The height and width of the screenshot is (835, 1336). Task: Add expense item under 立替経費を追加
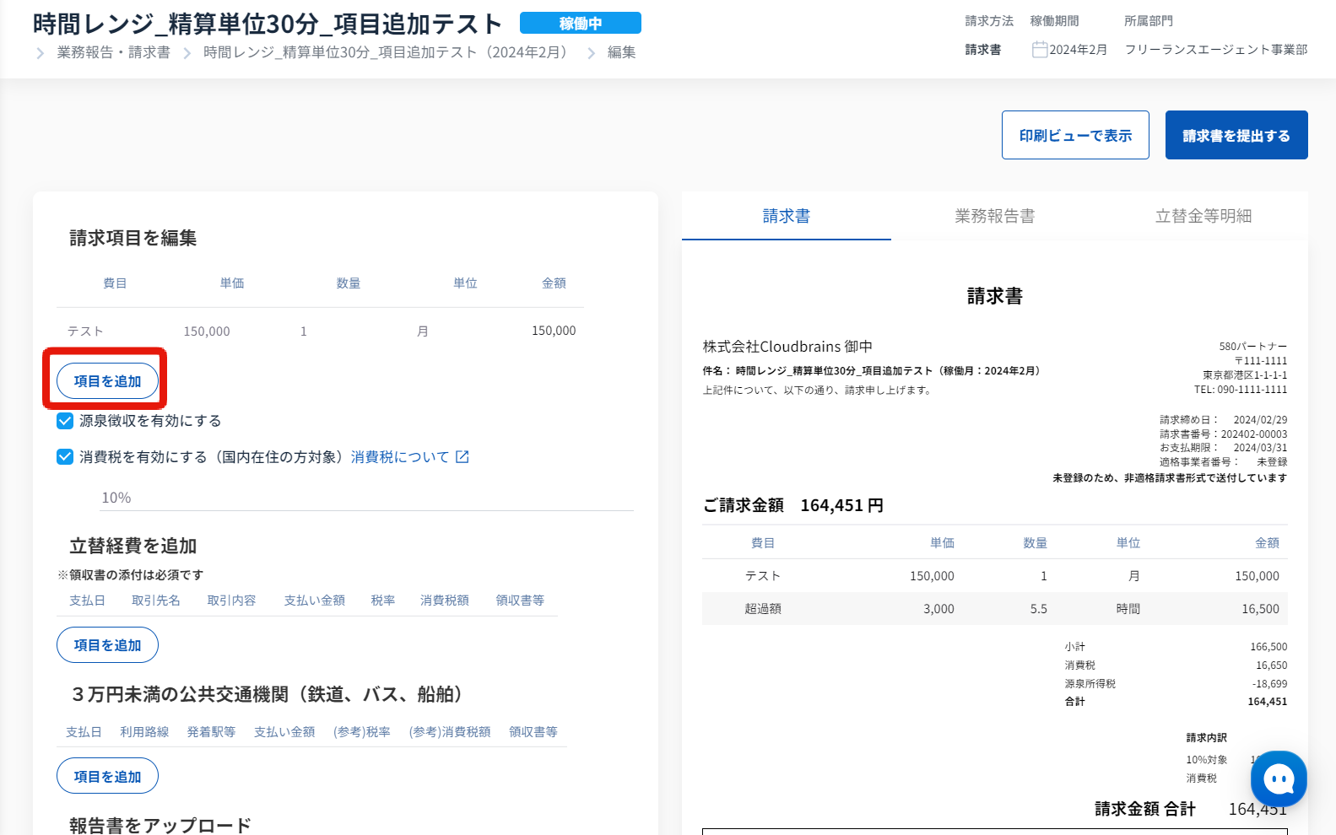[x=107, y=645]
